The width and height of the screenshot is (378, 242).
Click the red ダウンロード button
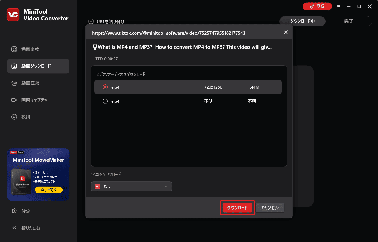(x=237, y=208)
